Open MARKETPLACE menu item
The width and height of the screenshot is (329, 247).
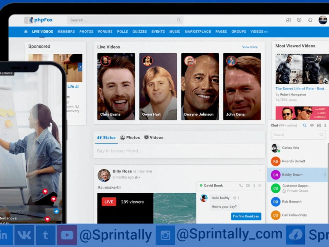click(198, 32)
